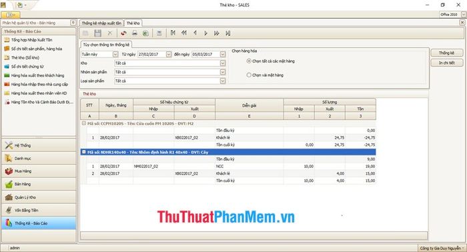
Task: Open the Hệ Thống module
Action: pyautogui.click(x=39, y=145)
